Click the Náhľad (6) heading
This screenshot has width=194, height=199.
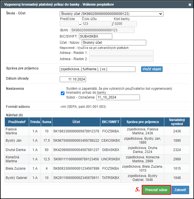[14, 115]
